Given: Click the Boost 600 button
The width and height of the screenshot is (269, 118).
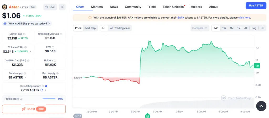Looking at the screenshot, I should [34, 109].
